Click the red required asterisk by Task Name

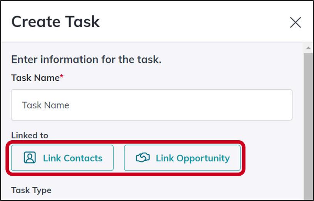click(x=62, y=76)
